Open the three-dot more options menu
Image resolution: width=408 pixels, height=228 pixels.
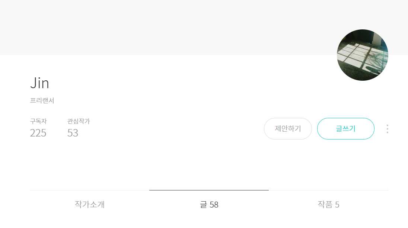387,129
